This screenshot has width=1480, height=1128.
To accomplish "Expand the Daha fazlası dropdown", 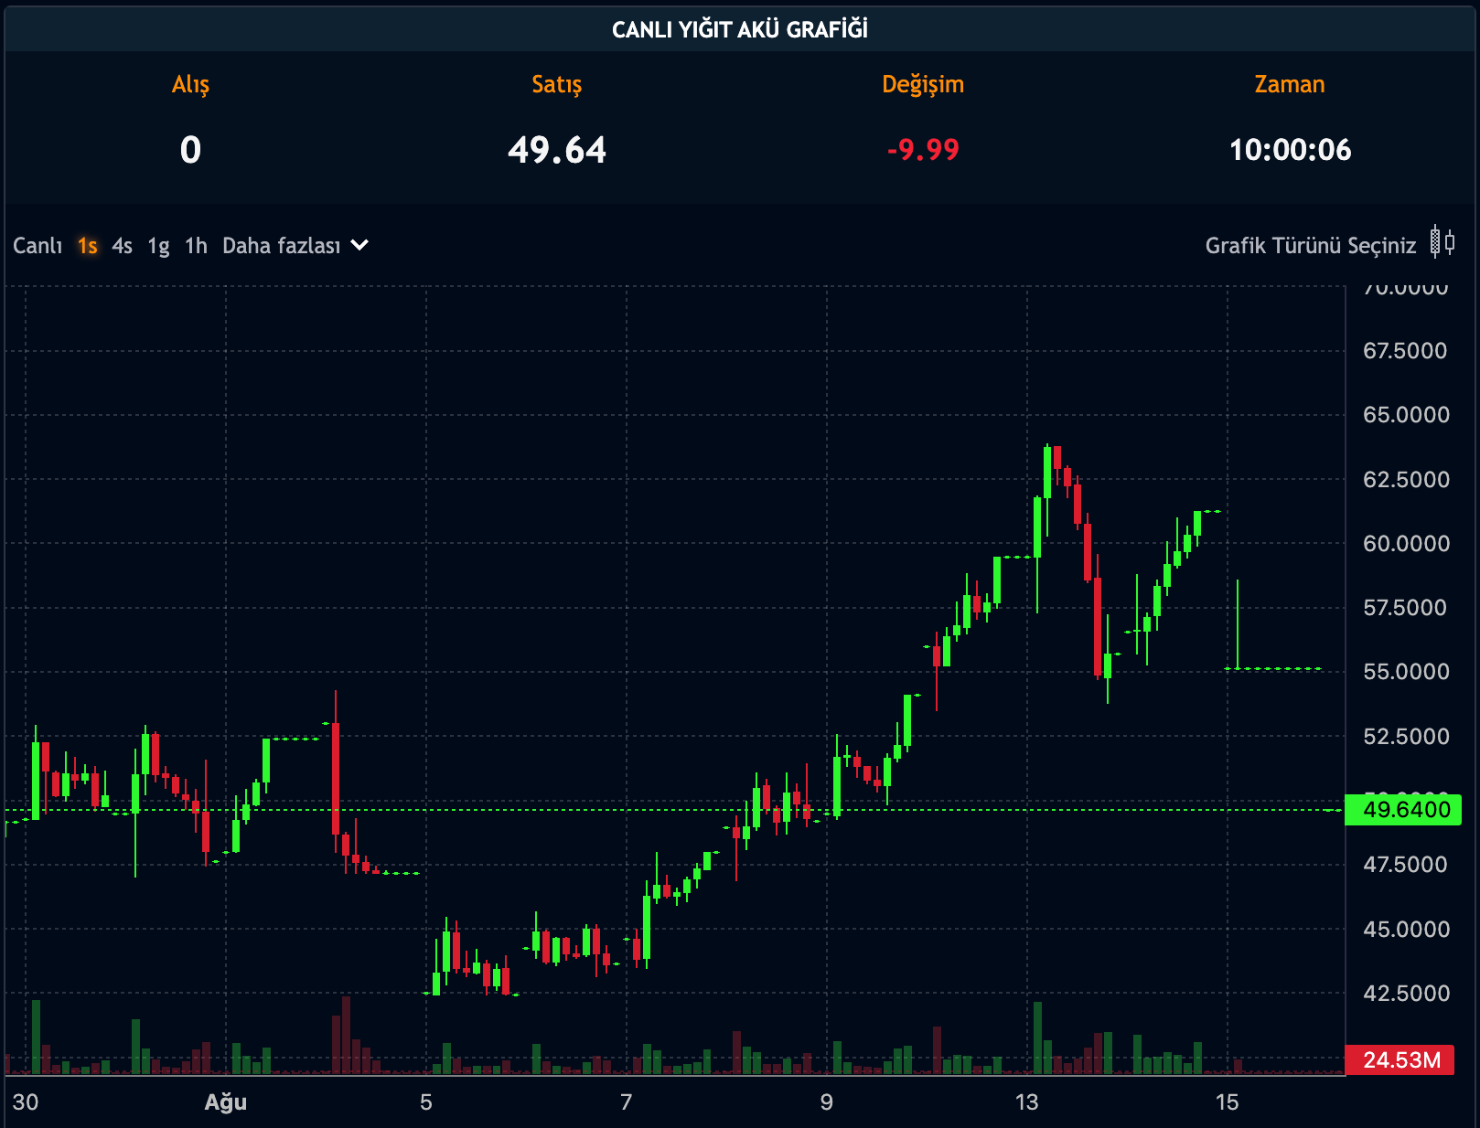I will click(x=295, y=246).
